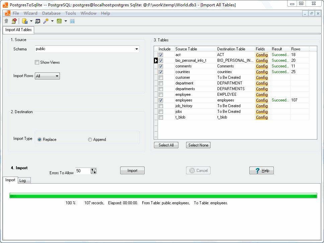Select the Replace import type
Screen dimensions: 324x243
(x=39, y=140)
